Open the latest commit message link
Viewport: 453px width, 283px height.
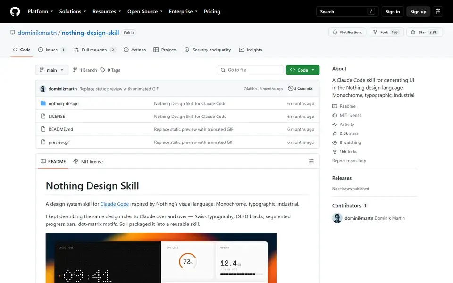(119, 89)
